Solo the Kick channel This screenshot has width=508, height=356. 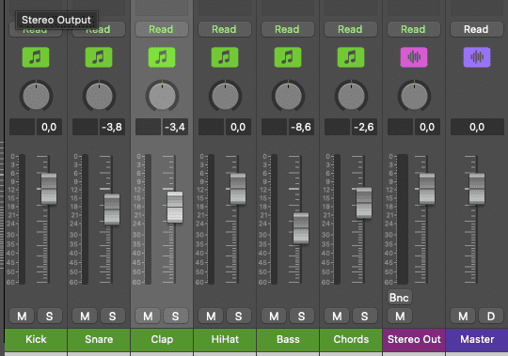(x=50, y=316)
